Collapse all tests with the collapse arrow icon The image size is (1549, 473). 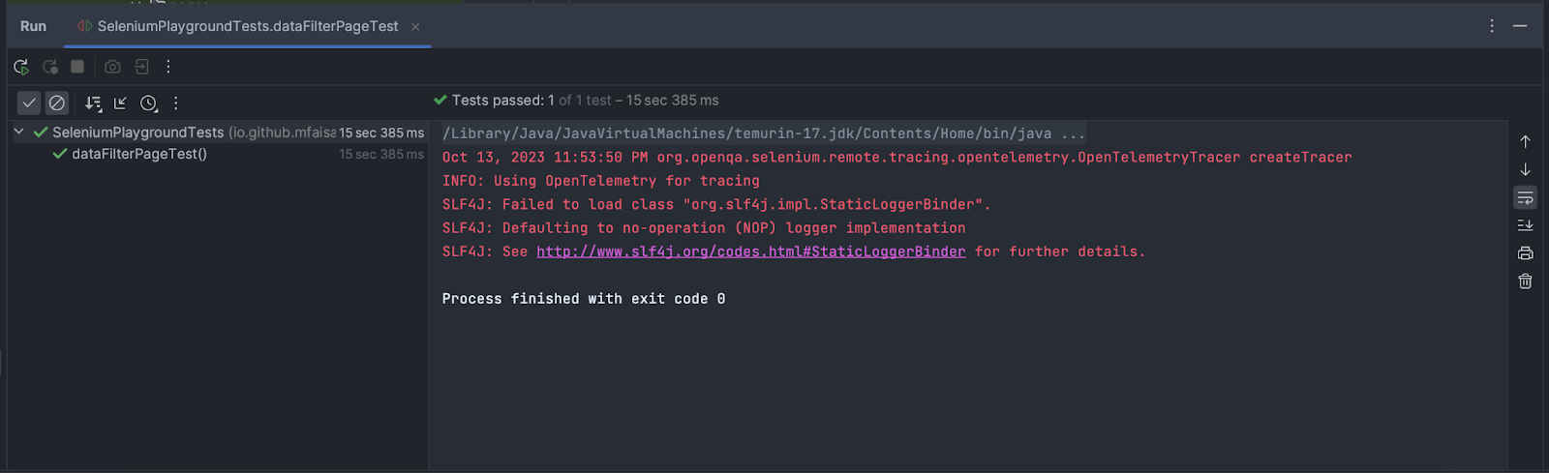tap(120, 103)
